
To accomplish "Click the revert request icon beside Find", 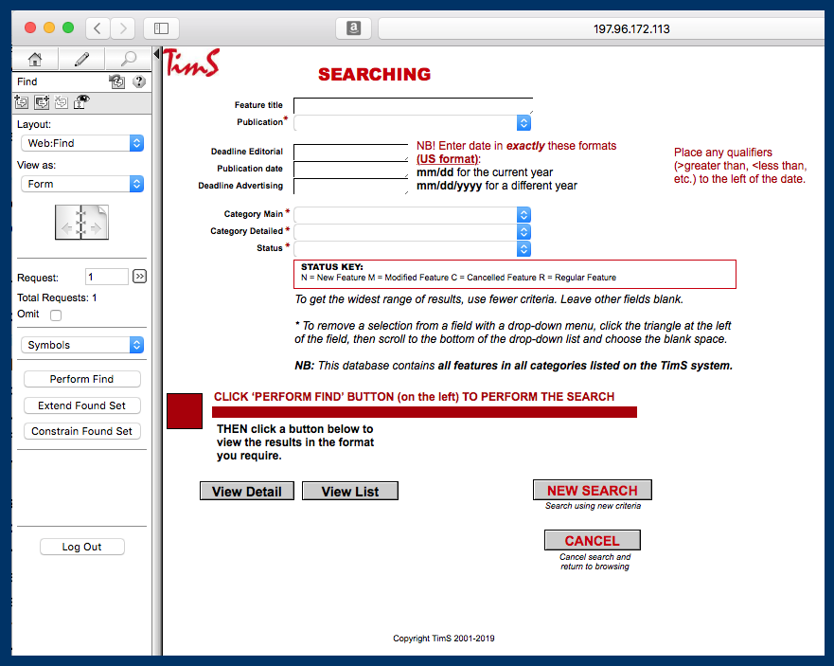I will (116, 82).
